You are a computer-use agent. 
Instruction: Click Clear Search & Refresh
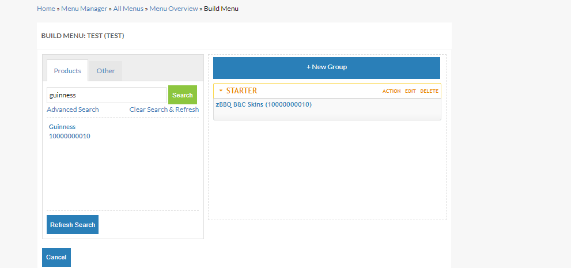tap(164, 110)
